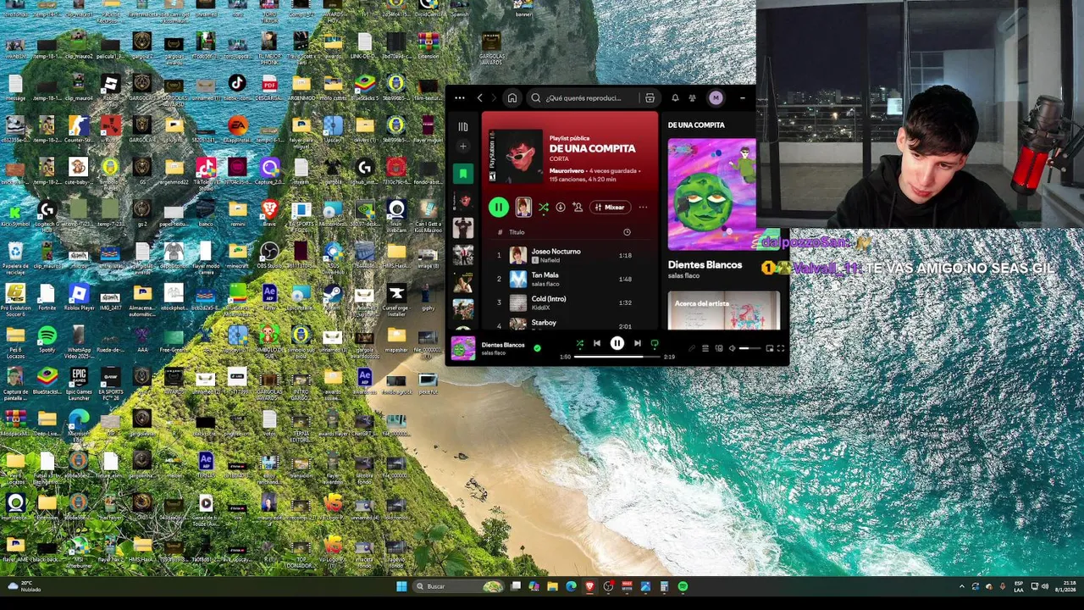Screen dimensions: 1084x610
Task: Open Brave browser from the taskbar
Action: click(x=589, y=586)
